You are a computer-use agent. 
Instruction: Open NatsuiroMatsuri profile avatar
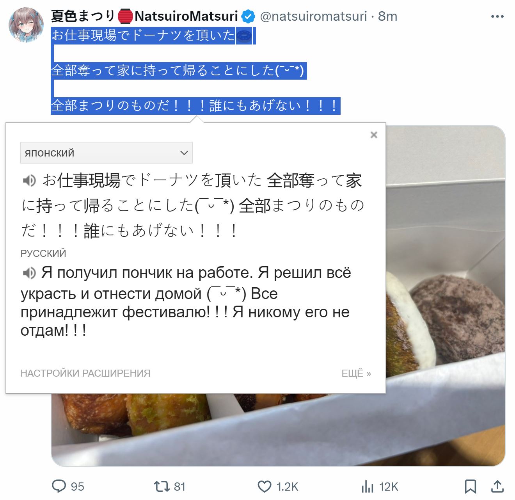coord(26,25)
